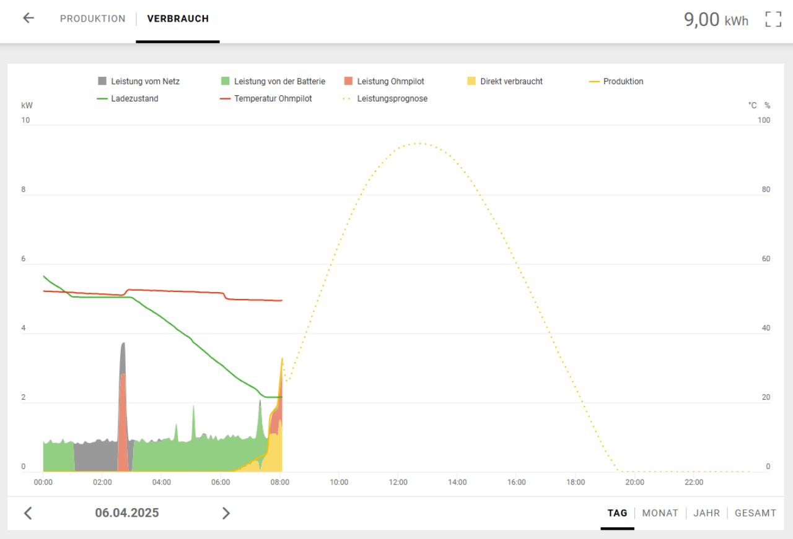793x539 pixels.
Task: Toggle Leistung vom Netz series
Action: pyautogui.click(x=139, y=81)
